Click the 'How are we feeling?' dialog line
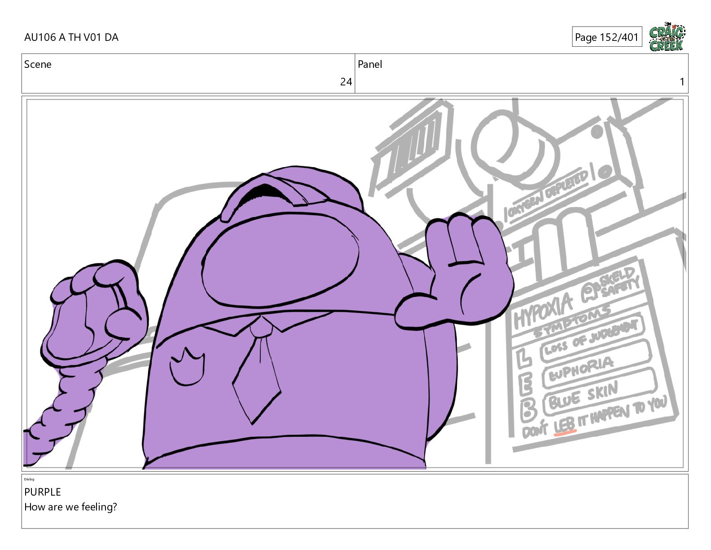This screenshot has width=711, height=550. coord(70,507)
